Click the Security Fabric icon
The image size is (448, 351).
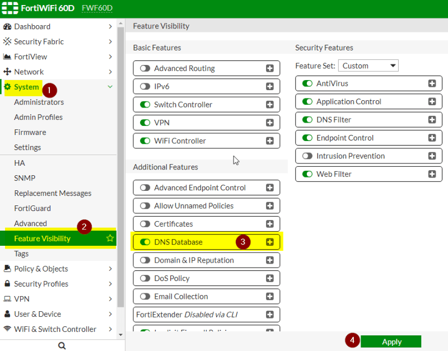7,41
